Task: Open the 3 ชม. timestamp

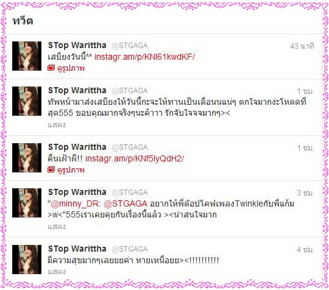Action: 305,193
